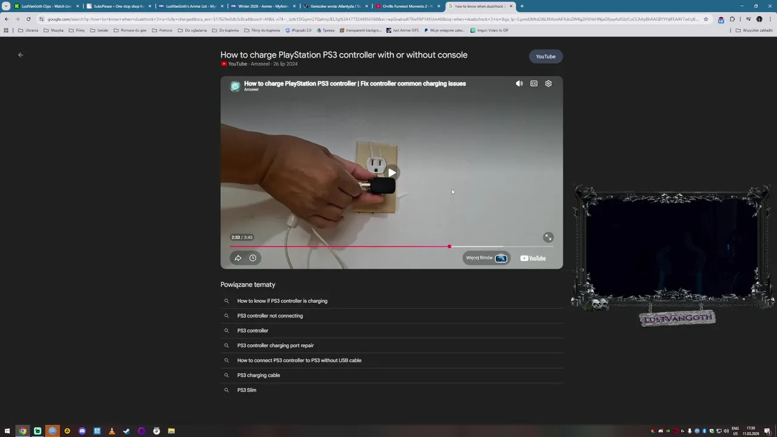Image resolution: width=777 pixels, height=437 pixels.
Task: Switch to SubsPlease browser tab
Action: [x=119, y=6]
